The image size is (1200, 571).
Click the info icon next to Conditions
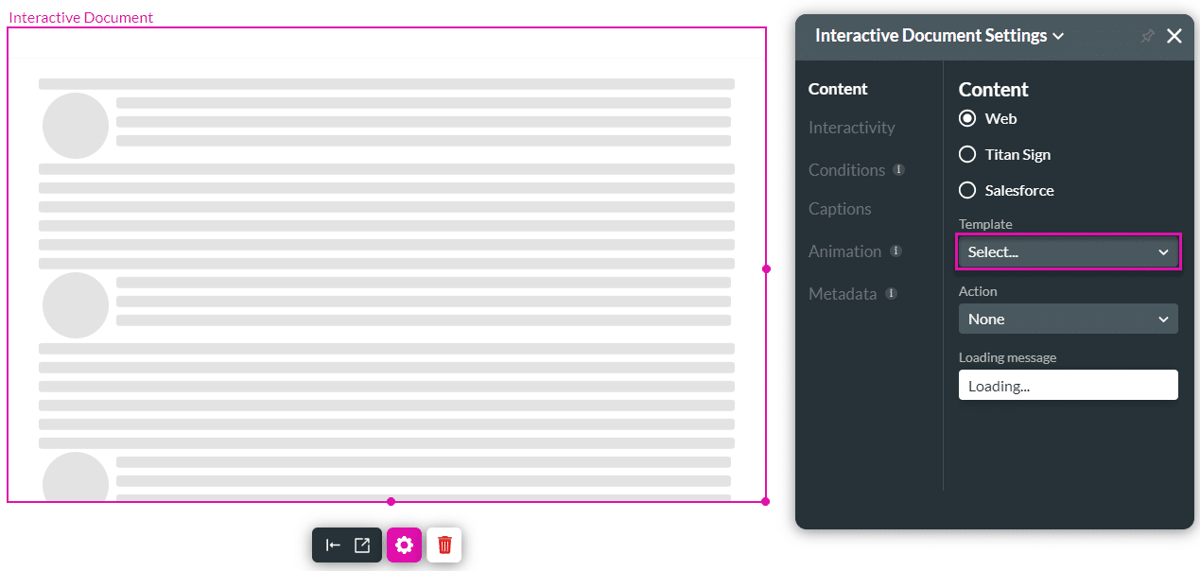tap(896, 170)
